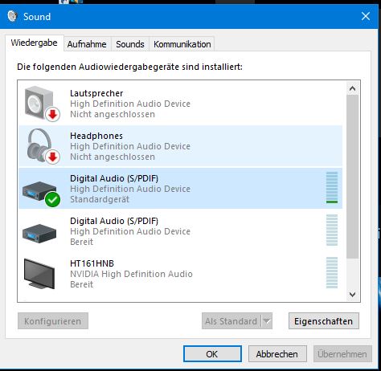Select the HT161HNB monitor icon
This screenshot has width=381, height=371.
[39, 274]
